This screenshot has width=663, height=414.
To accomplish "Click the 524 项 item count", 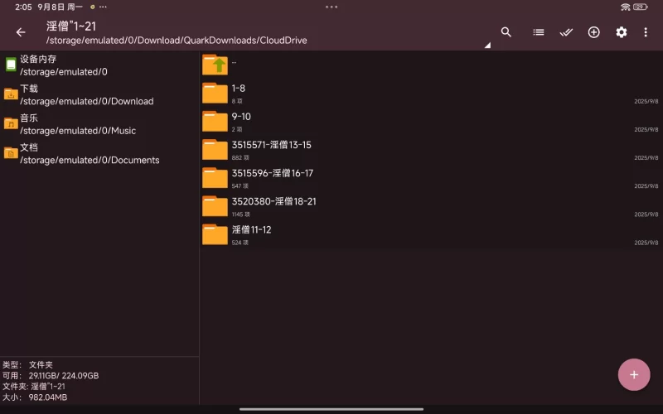I will 240,243.
